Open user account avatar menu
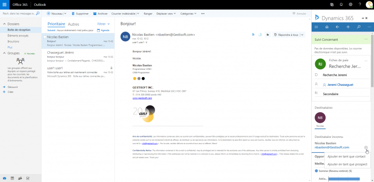The height and width of the screenshot is (182, 374). coord(369,5)
